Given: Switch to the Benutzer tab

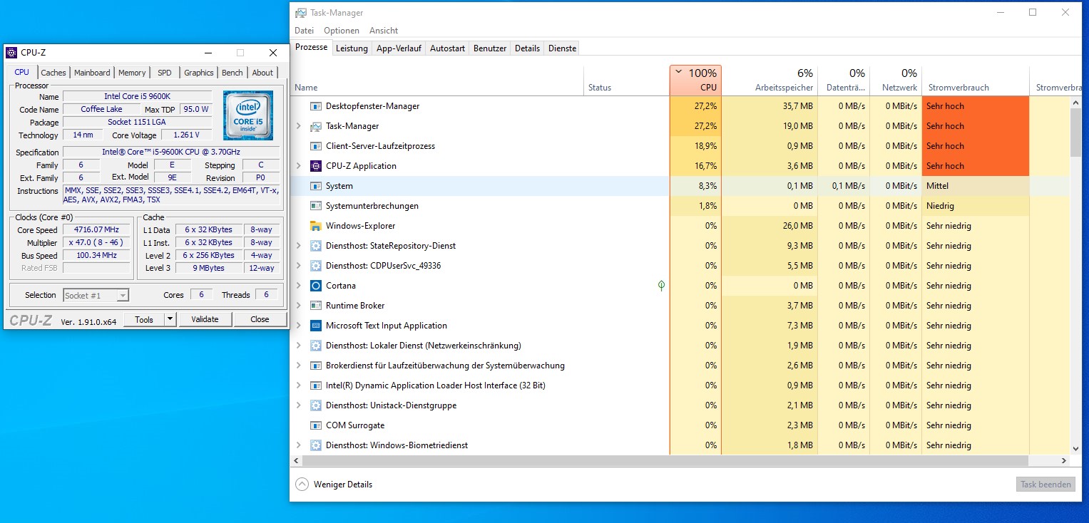Looking at the screenshot, I should pos(490,48).
